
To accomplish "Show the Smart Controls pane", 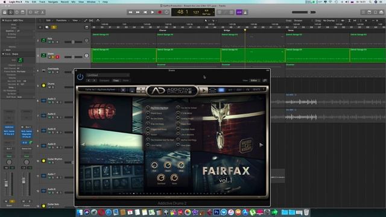I will [31, 12].
